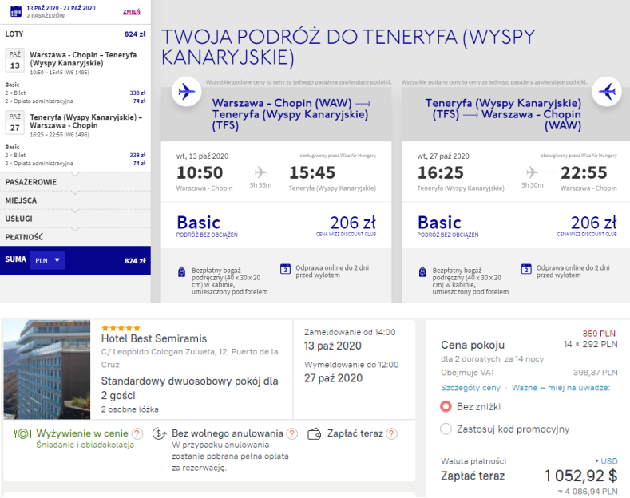
Task: Click the check-in date 13 paź 2020
Action: (333, 346)
